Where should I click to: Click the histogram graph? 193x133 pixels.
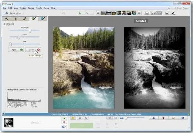tap(24, 97)
